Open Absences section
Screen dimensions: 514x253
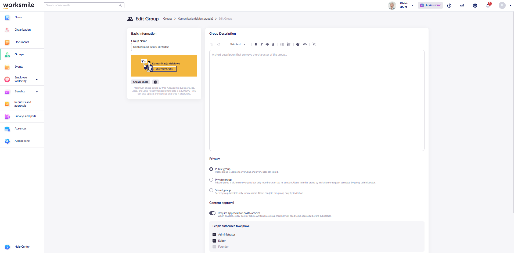(22, 129)
